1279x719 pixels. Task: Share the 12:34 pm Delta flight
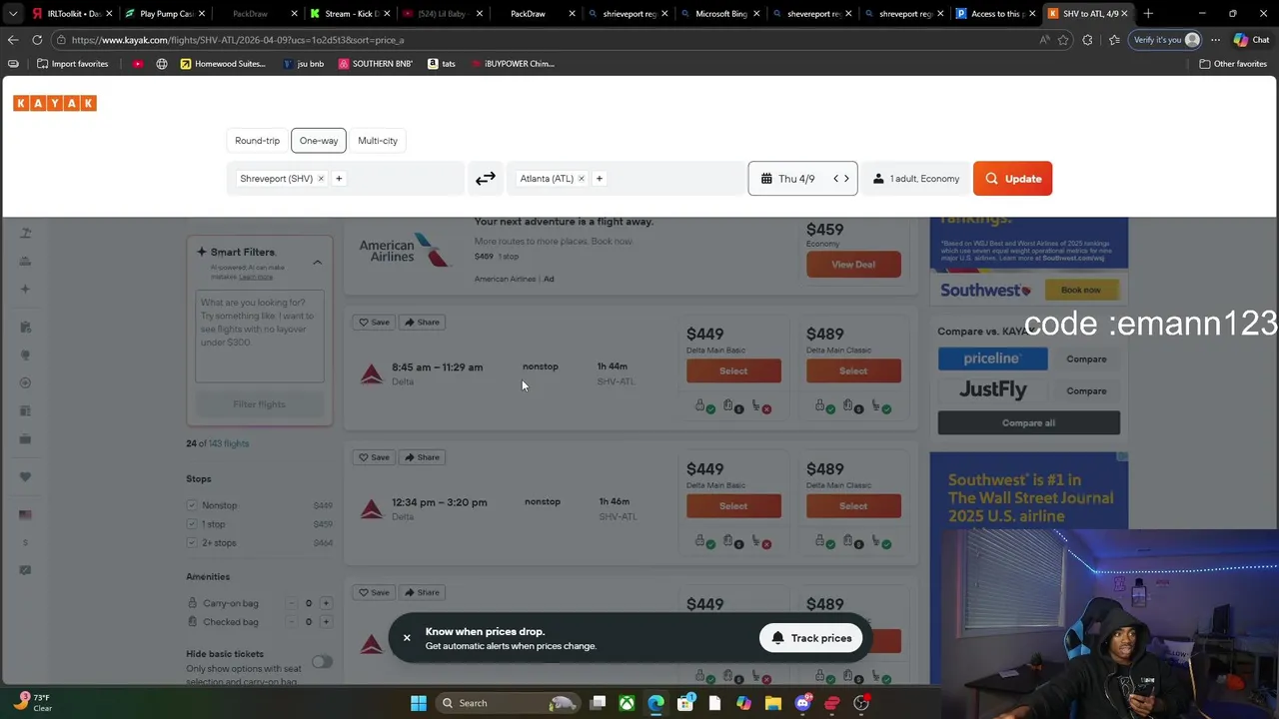click(422, 457)
